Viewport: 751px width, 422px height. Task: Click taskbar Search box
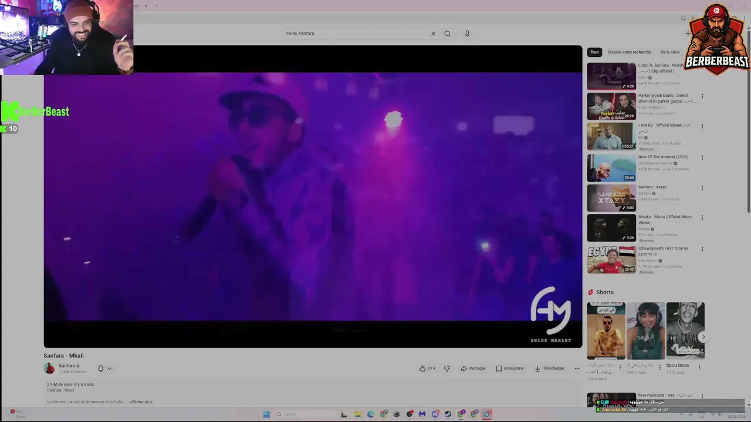pos(306,414)
